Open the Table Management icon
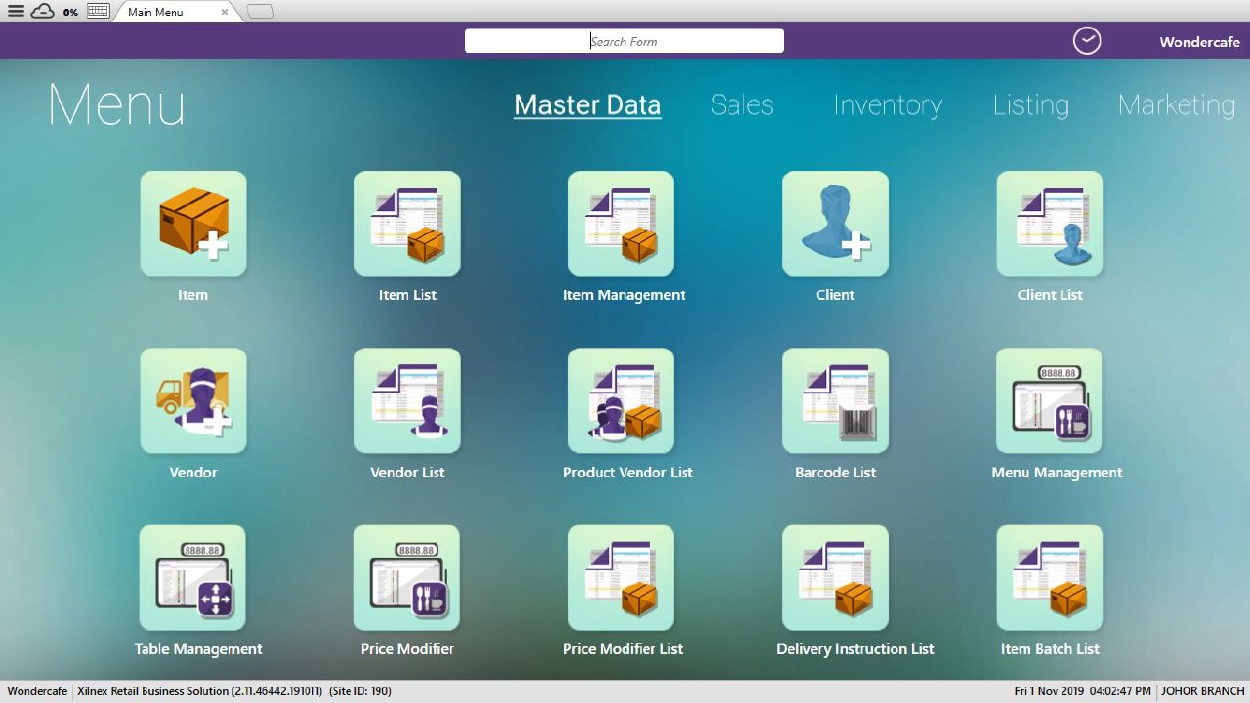1250x703 pixels. pyautogui.click(x=192, y=578)
